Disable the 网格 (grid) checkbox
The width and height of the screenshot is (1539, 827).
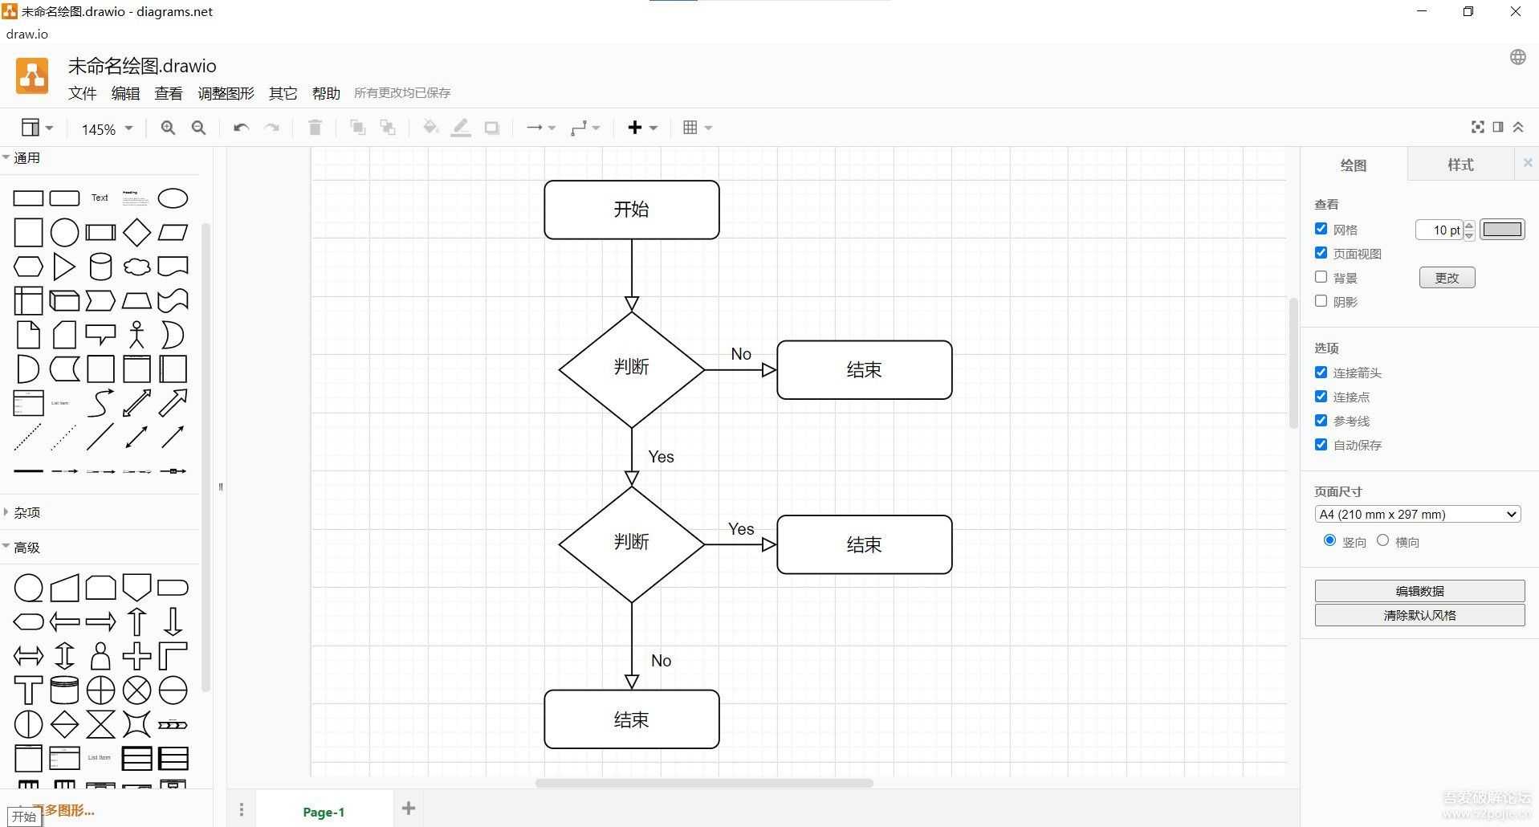click(1321, 228)
